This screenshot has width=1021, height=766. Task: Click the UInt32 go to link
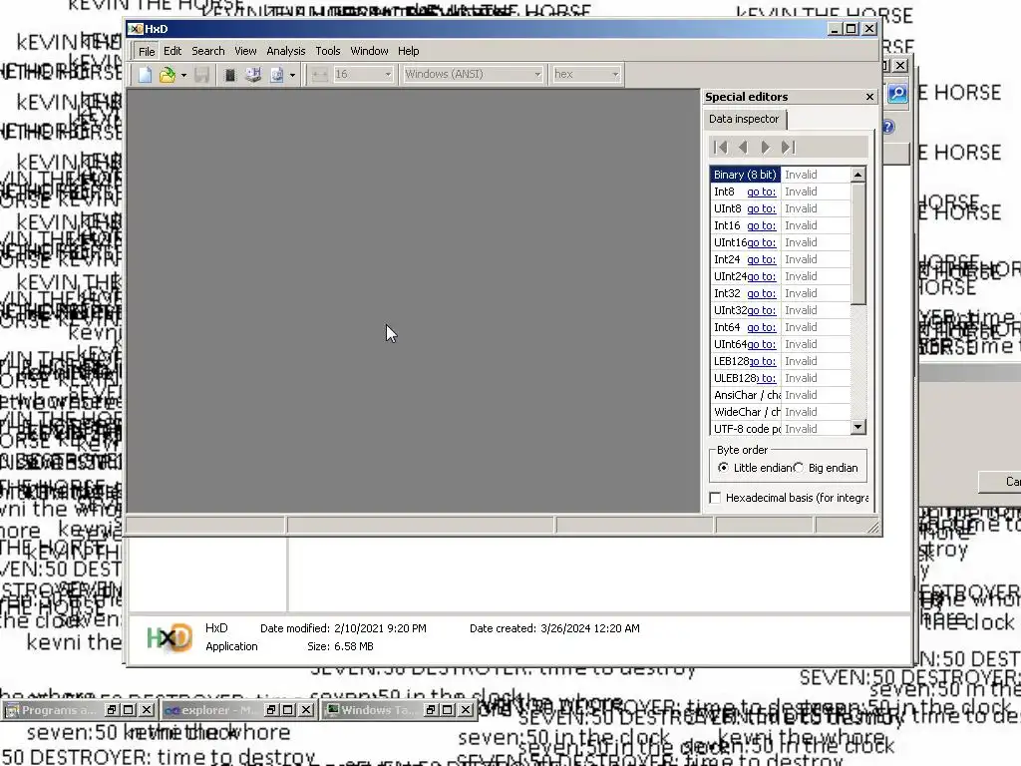pyautogui.click(x=761, y=310)
